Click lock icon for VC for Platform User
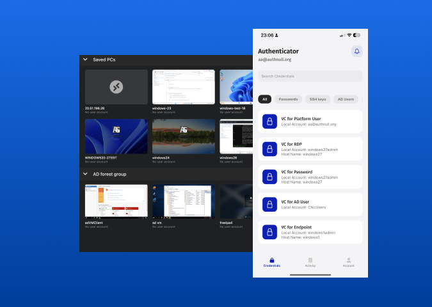The width and height of the screenshot is (432, 307). click(269, 122)
